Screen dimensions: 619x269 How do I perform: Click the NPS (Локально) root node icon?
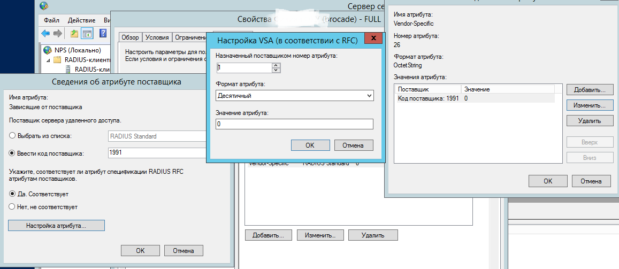tap(47, 50)
